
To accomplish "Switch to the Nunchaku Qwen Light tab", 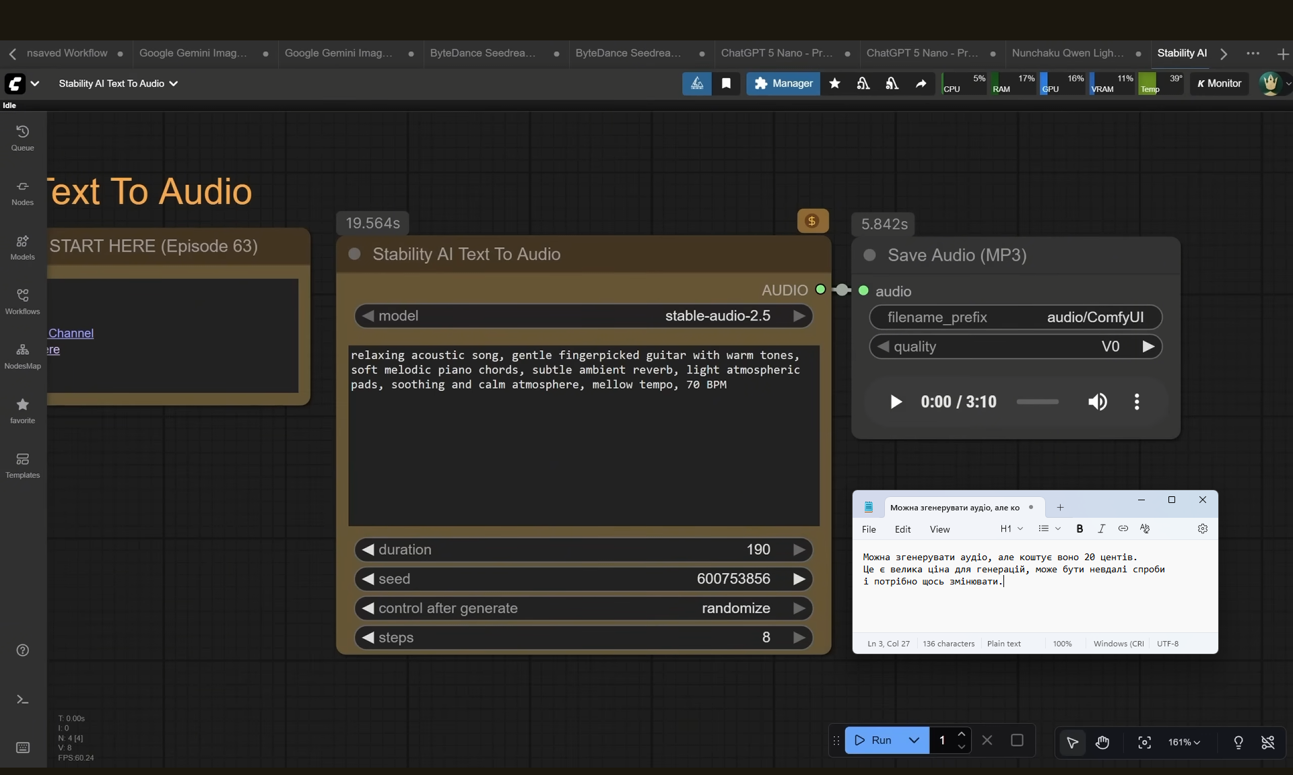I will click(x=1067, y=53).
